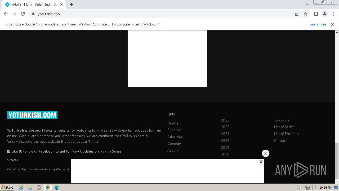Open network status in system tray
This screenshot has width=339, height=191.
point(307,188)
